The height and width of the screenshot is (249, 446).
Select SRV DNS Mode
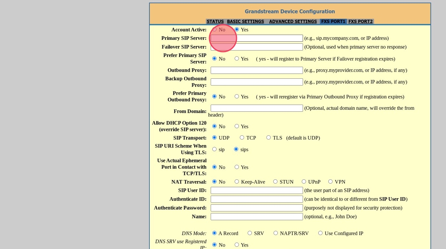tap(250, 233)
